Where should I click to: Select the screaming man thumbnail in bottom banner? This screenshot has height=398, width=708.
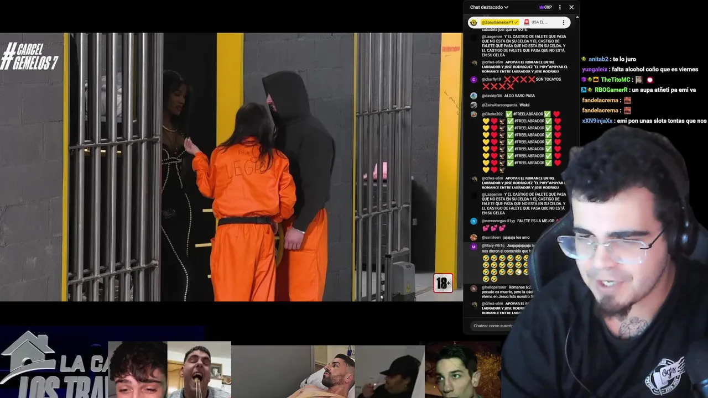click(199, 369)
